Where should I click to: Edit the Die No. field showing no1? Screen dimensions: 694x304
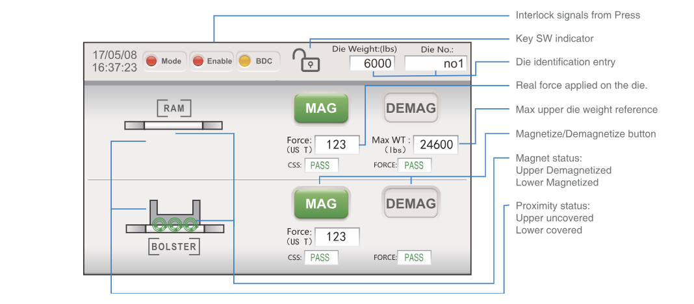coord(435,64)
